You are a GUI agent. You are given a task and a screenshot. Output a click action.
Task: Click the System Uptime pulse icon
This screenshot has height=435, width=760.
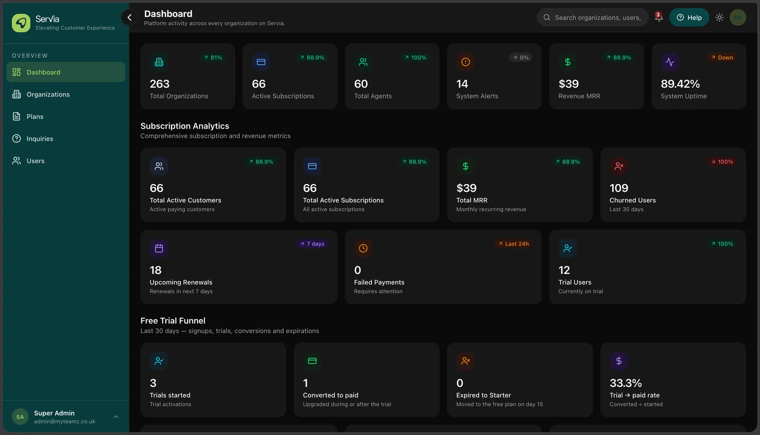[x=670, y=62]
